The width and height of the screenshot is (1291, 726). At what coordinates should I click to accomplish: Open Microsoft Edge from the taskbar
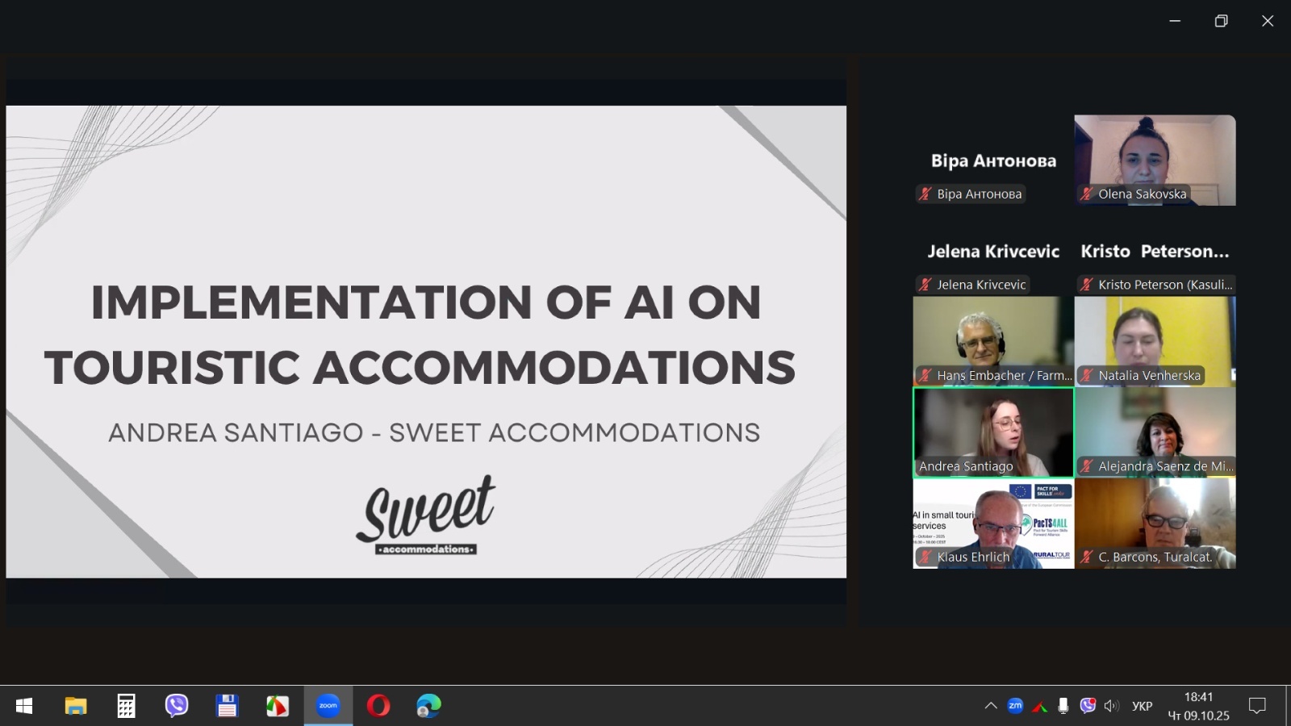click(428, 706)
